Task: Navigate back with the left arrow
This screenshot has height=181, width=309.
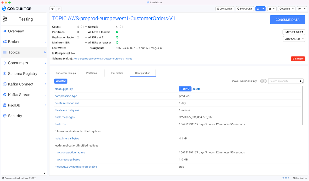Action: pyautogui.click(x=53, y=9)
